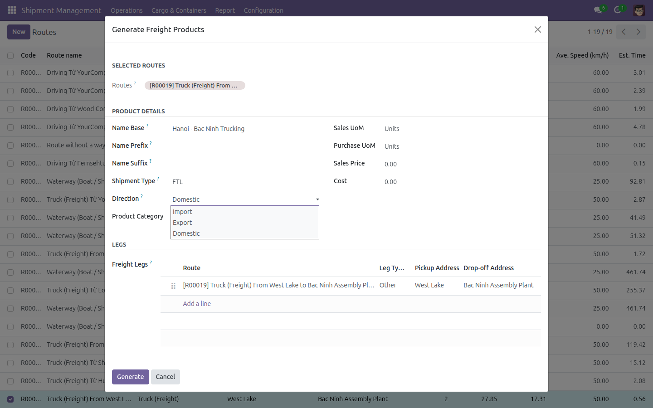Show help tooltip for Direction
The height and width of the screenshot is (408, 653).
[141, 197]
